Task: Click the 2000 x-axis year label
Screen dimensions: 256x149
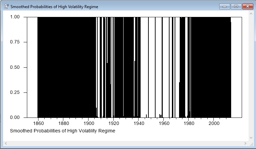Action: coord(214,124)
